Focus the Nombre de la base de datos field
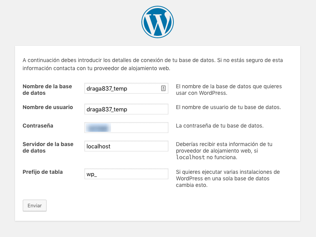The height and width of the screenshot is (237, 316). tap(126, 88)
